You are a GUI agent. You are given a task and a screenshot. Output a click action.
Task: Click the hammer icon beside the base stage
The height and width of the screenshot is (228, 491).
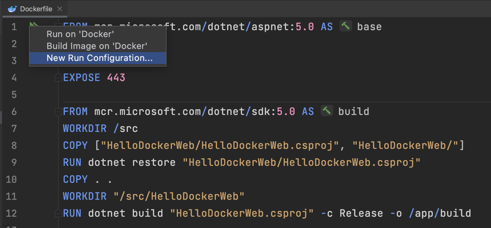[345, 26]
